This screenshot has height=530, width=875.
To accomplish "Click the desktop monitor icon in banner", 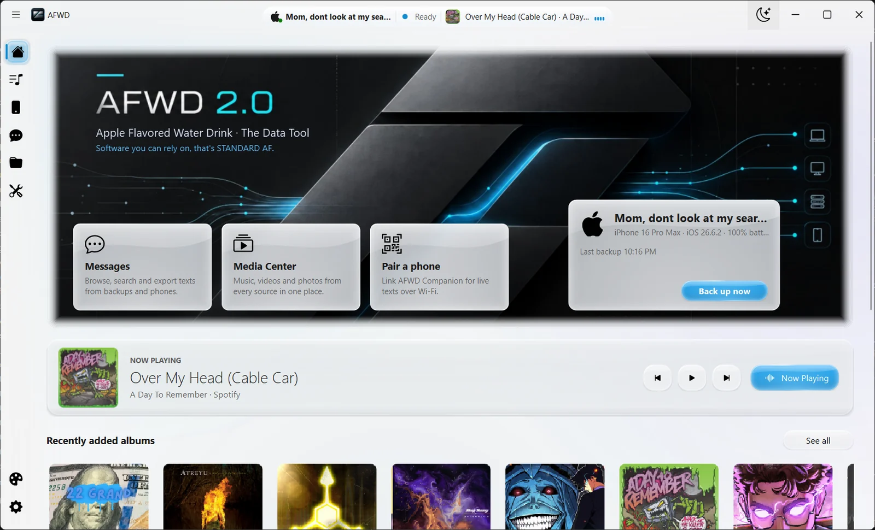I will 818,168.
